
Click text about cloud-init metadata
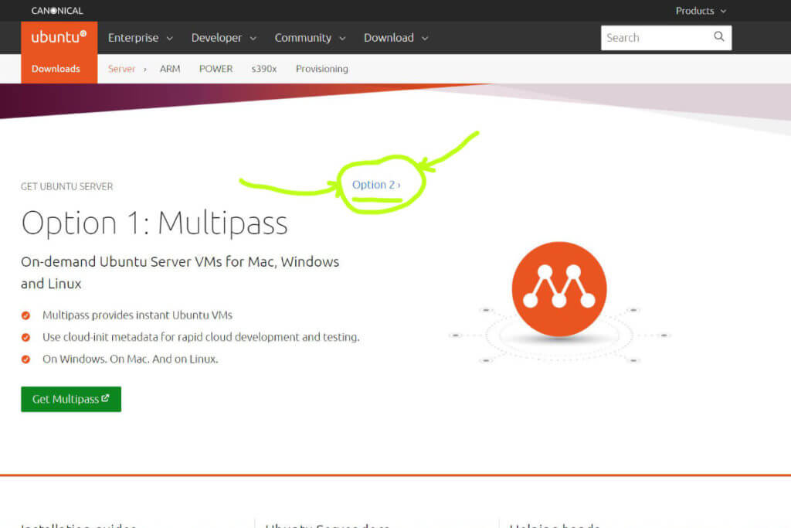pos(201,337)
